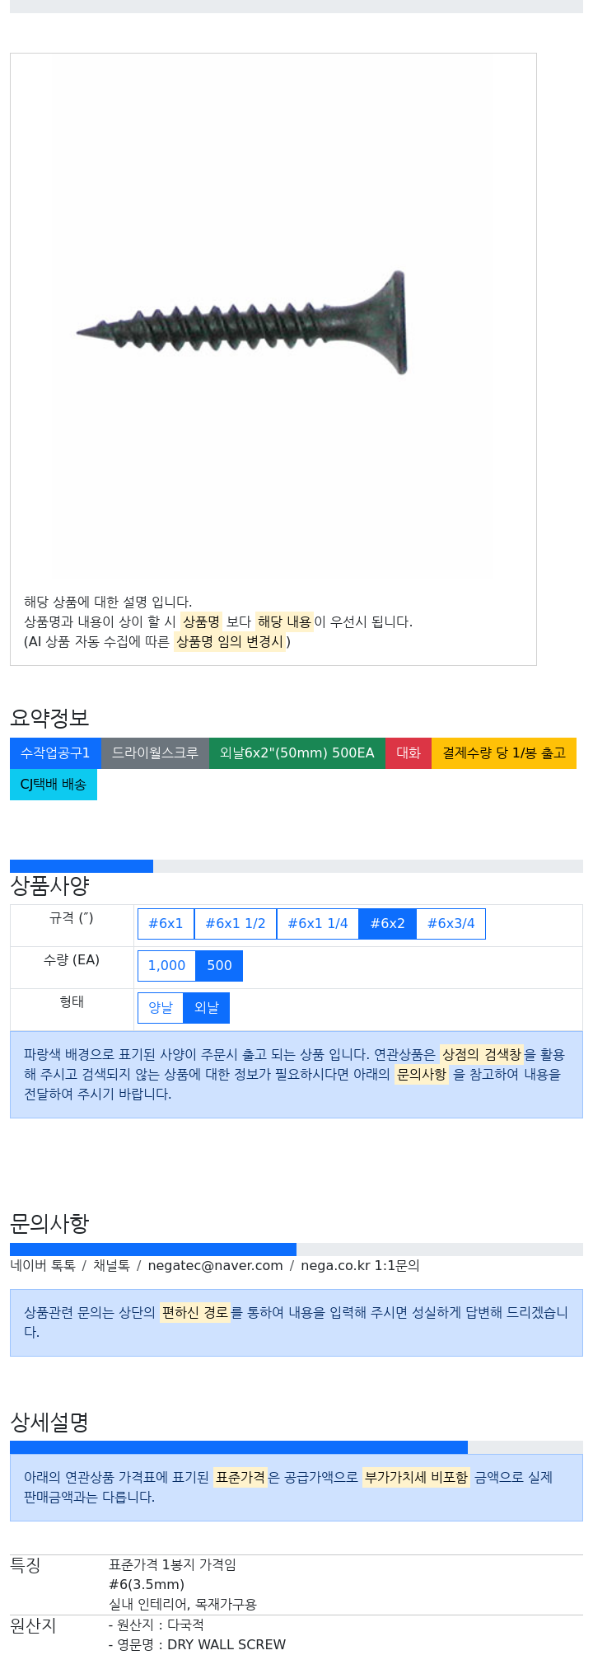Click the 수작업공구1 category tag

55,753
